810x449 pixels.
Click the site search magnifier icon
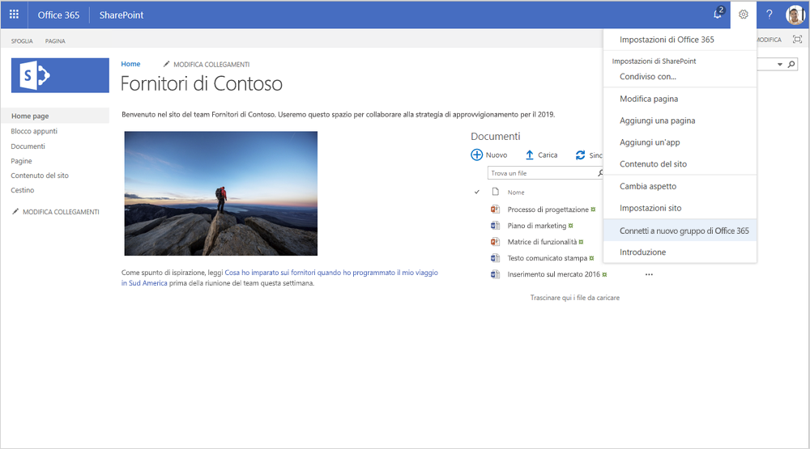[791, 64]
